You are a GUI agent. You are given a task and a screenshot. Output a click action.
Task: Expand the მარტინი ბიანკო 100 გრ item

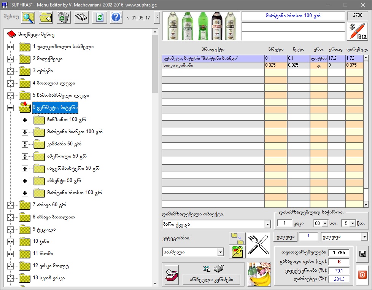(x=25, y=132)
